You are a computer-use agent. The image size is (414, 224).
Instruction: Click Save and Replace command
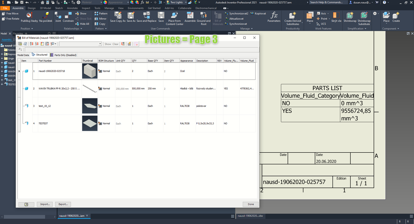[x=147, y=17]
